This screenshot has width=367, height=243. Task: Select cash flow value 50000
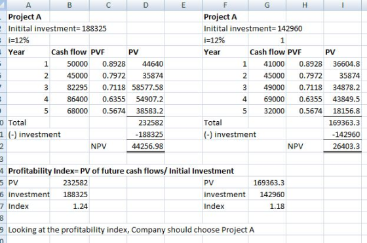coord(77,64)
